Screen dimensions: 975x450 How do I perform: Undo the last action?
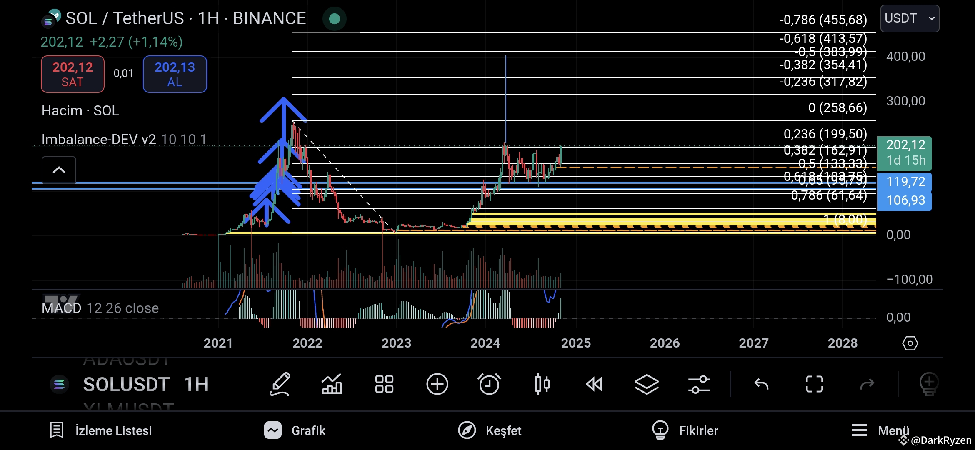click(762, 384)
